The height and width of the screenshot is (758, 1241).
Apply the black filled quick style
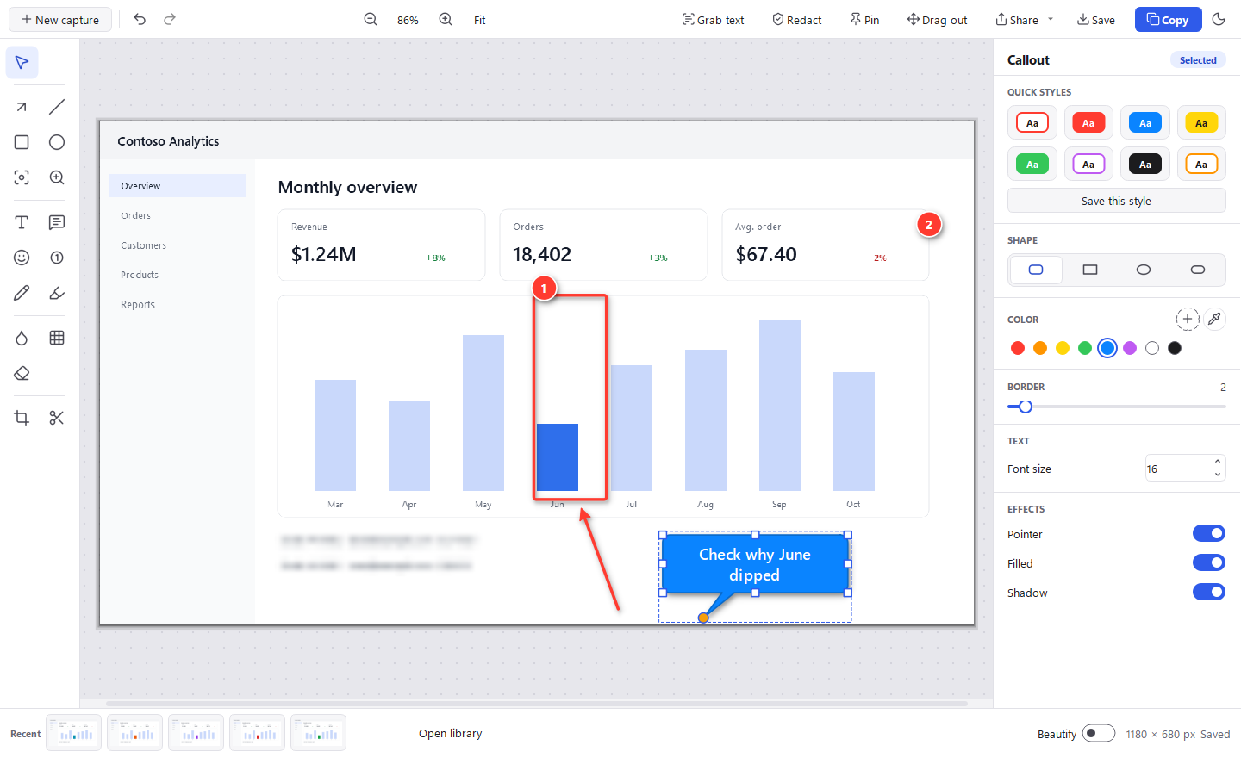point(1145,165)
